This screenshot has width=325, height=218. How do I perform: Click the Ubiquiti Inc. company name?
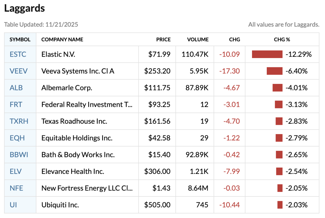(x=60, y=205)
